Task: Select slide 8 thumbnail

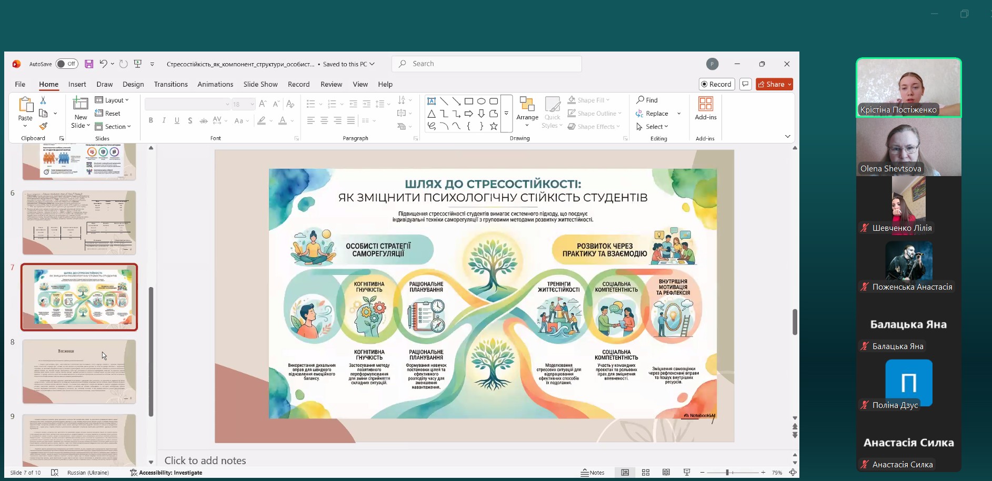Action: coord(79,372)
